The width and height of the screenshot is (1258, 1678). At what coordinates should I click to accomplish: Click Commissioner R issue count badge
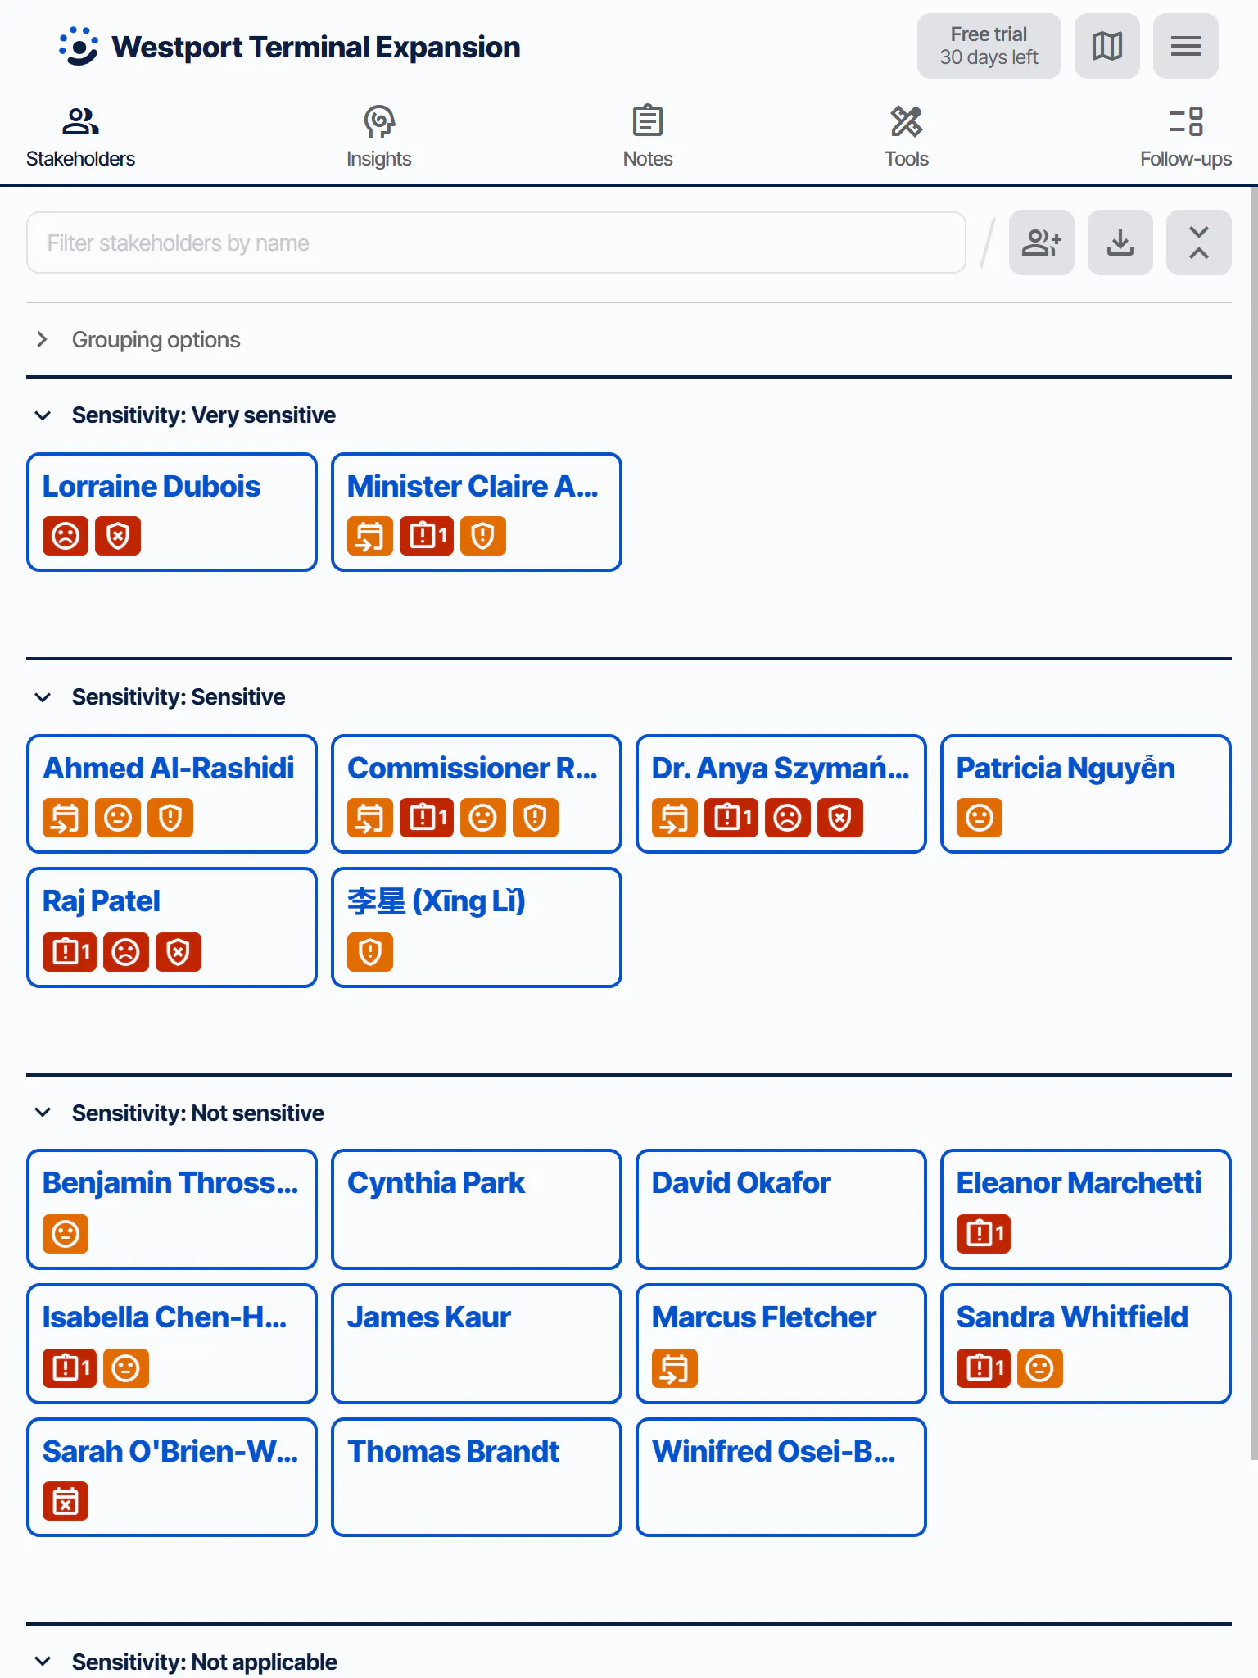coord(427,818)
